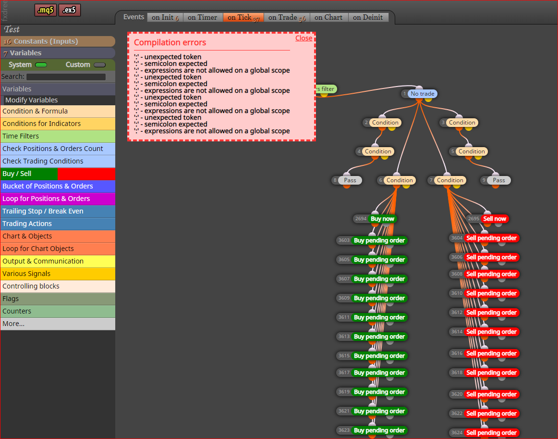
Task: Open the Condition & Formula category
Action: pos(58,111)
